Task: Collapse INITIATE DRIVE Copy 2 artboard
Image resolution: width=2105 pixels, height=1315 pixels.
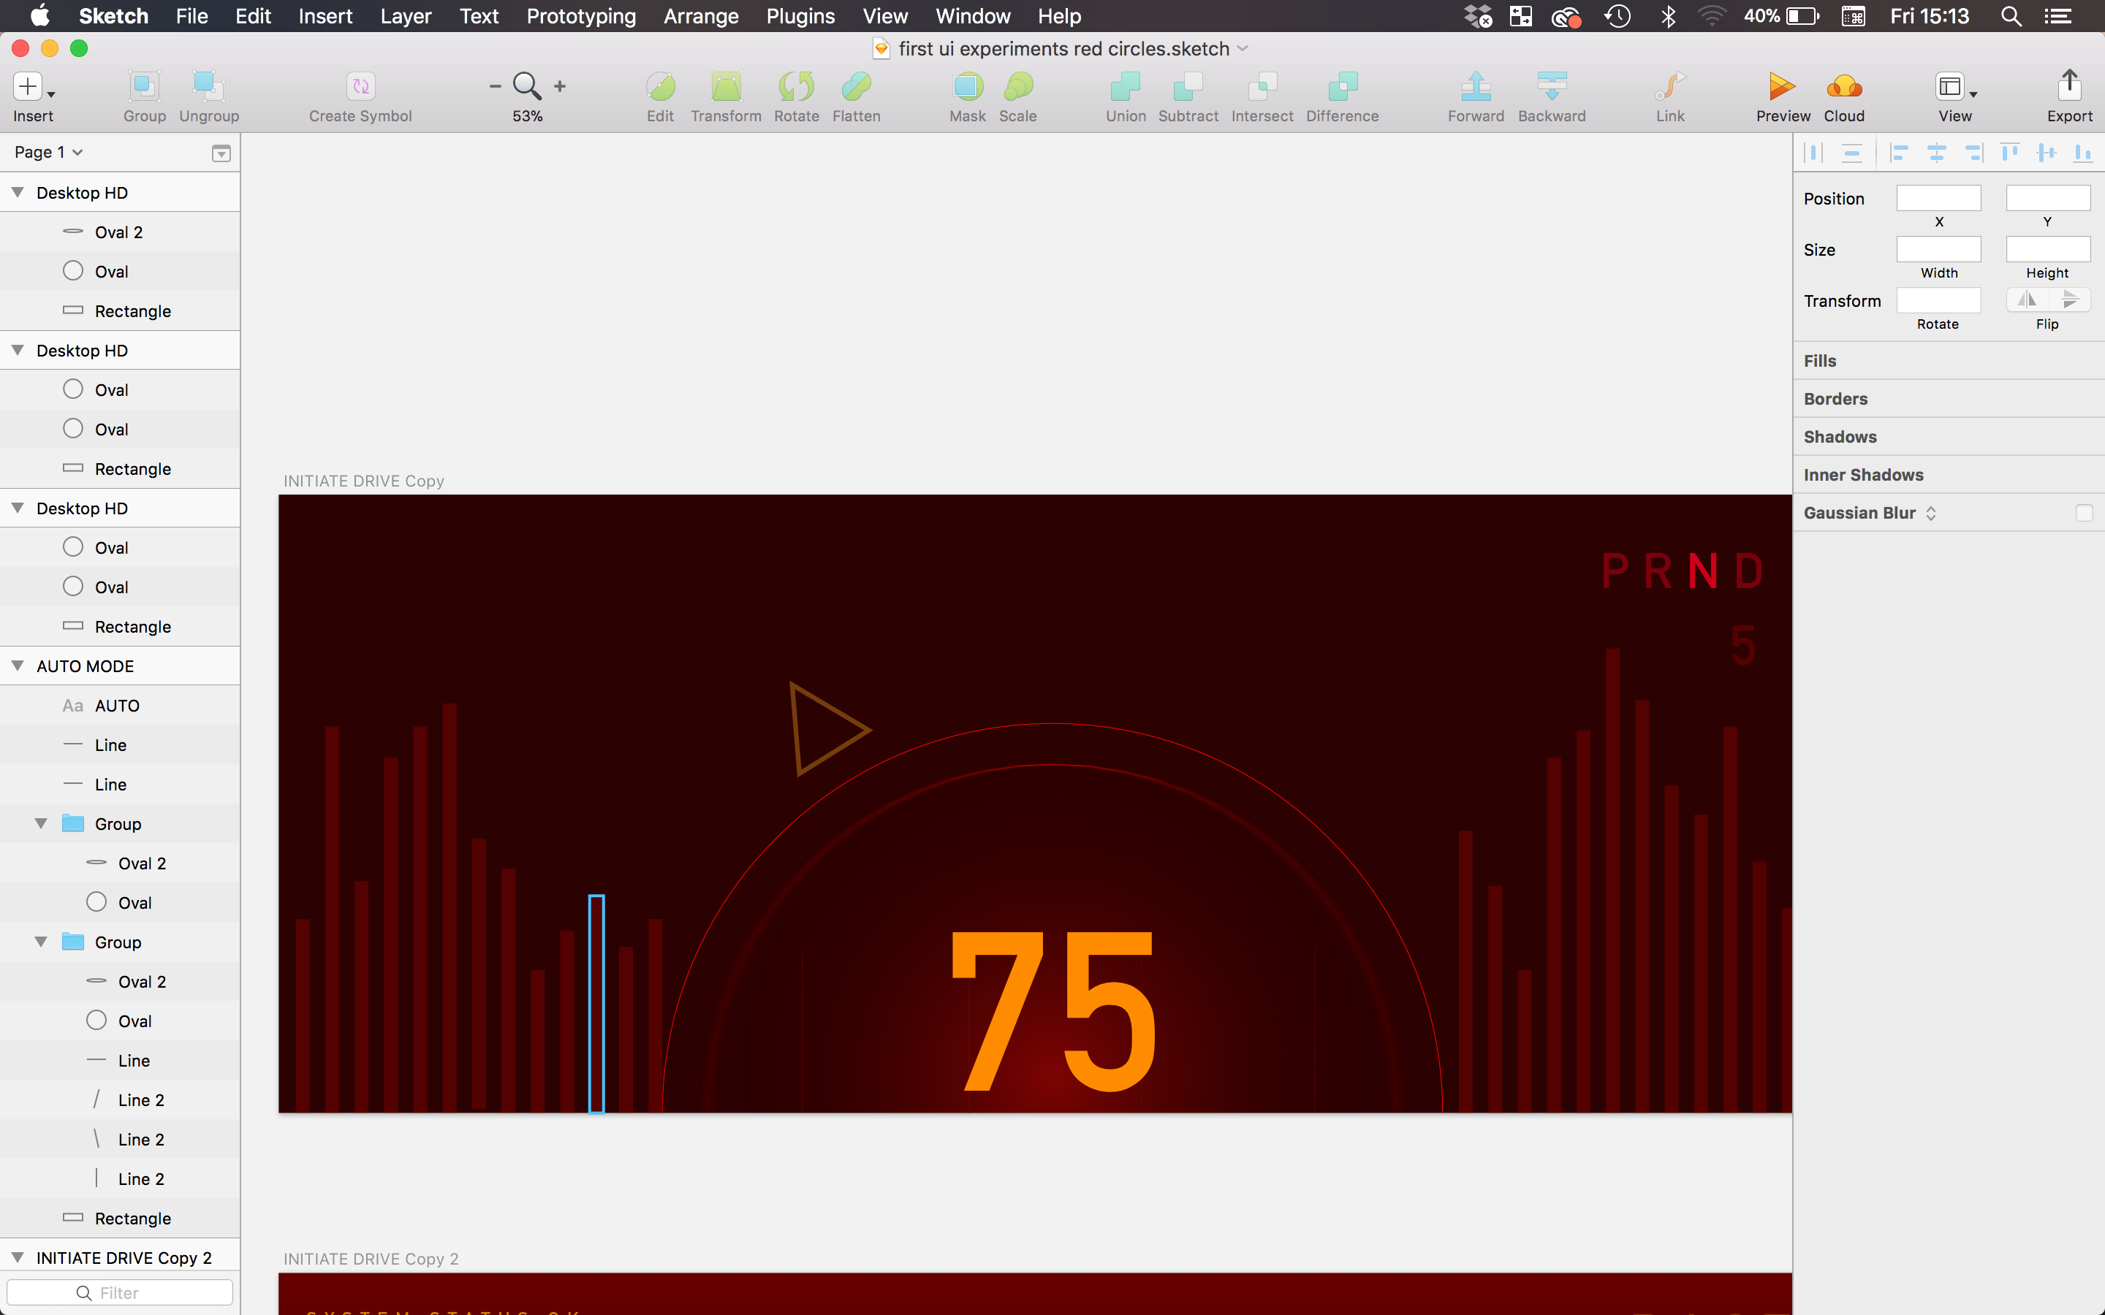Action: [18, 1257]
